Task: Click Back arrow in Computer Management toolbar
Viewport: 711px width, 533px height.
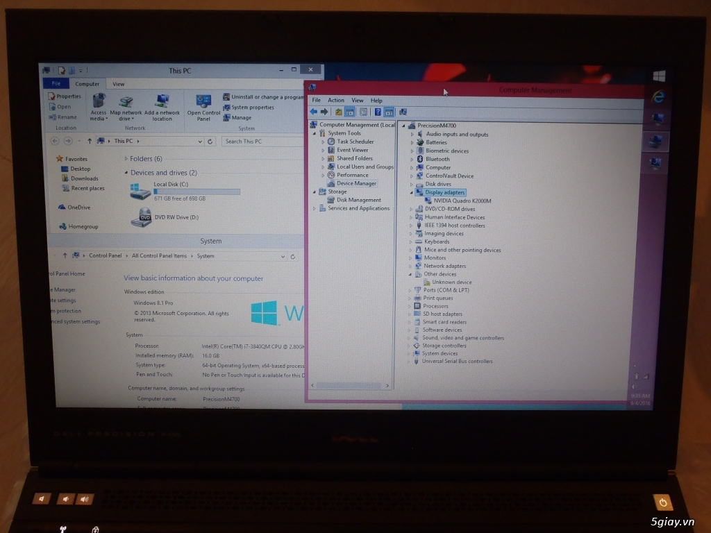Action: [x=313, y=112]
